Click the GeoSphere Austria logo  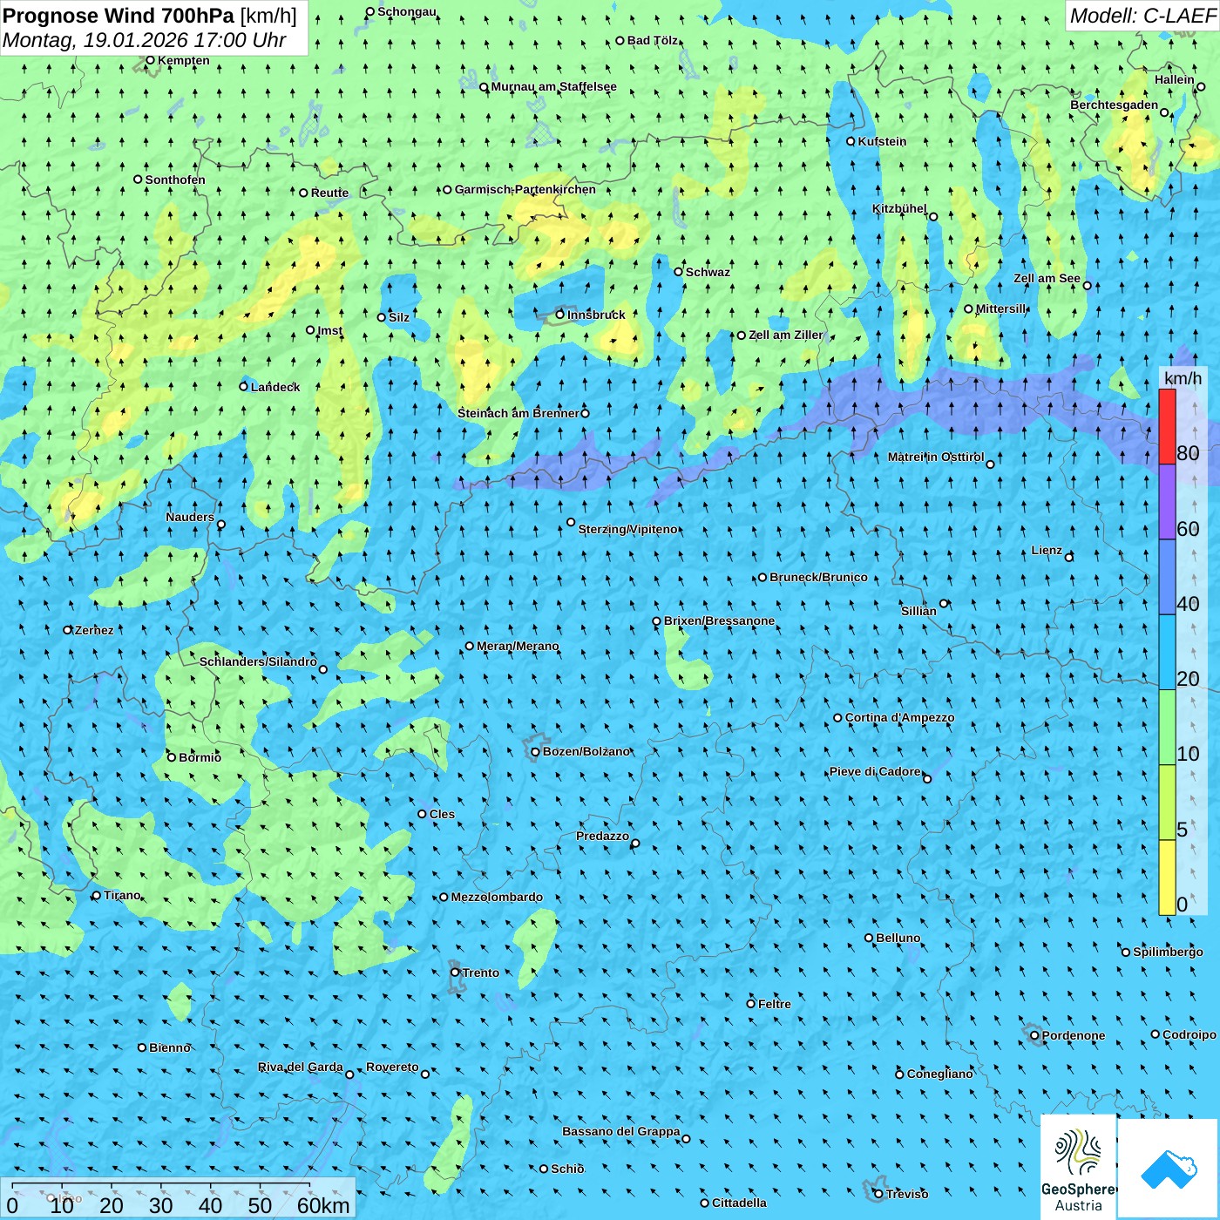(1079, 1168)
